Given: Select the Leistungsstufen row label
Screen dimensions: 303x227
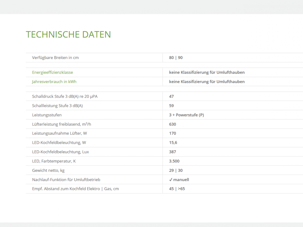Looking at the screenshot, I should pyautogui.click(x=47, y=115).
